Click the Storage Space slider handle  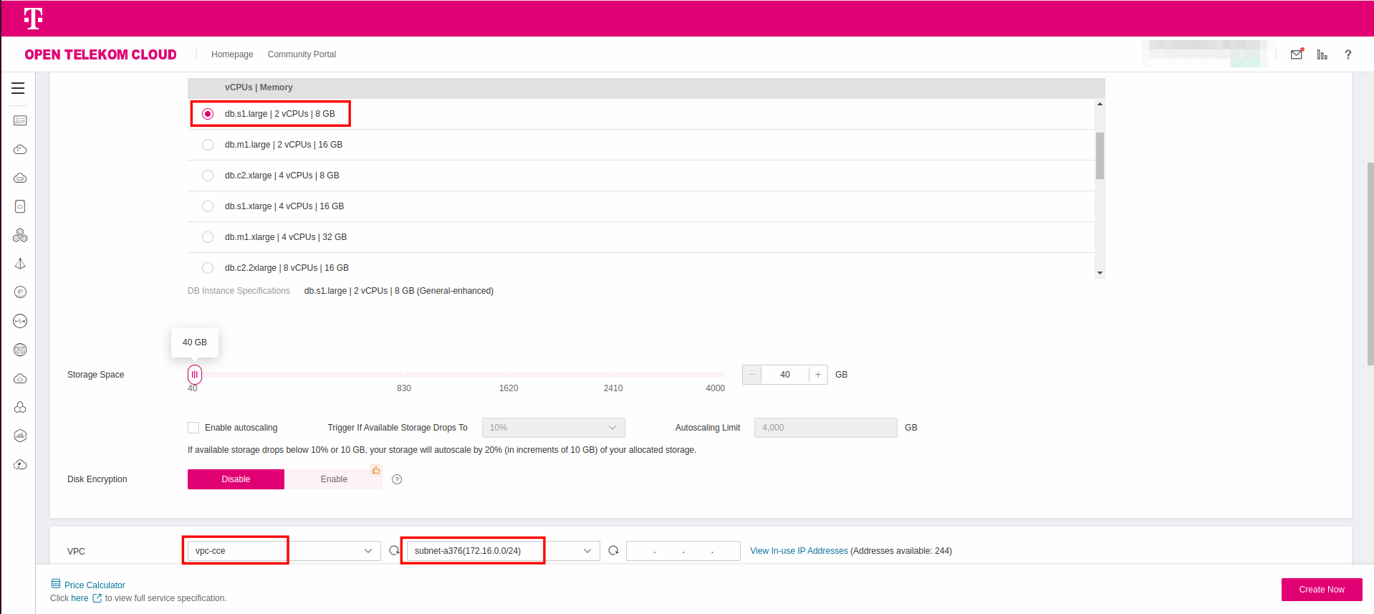(x=195, y=375)
